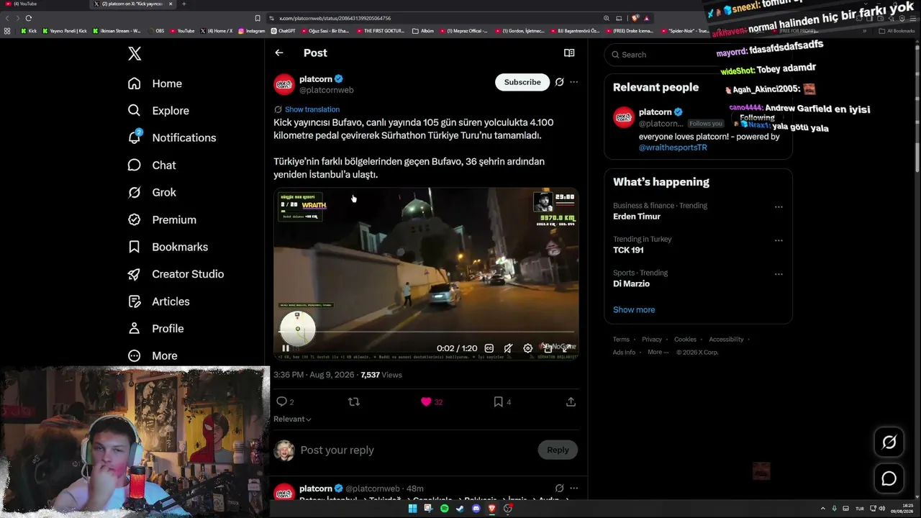The width and height of the screenshot is (921, 518).
Task: Open Bookmarks in the sidebar
Action: point(168,247)
